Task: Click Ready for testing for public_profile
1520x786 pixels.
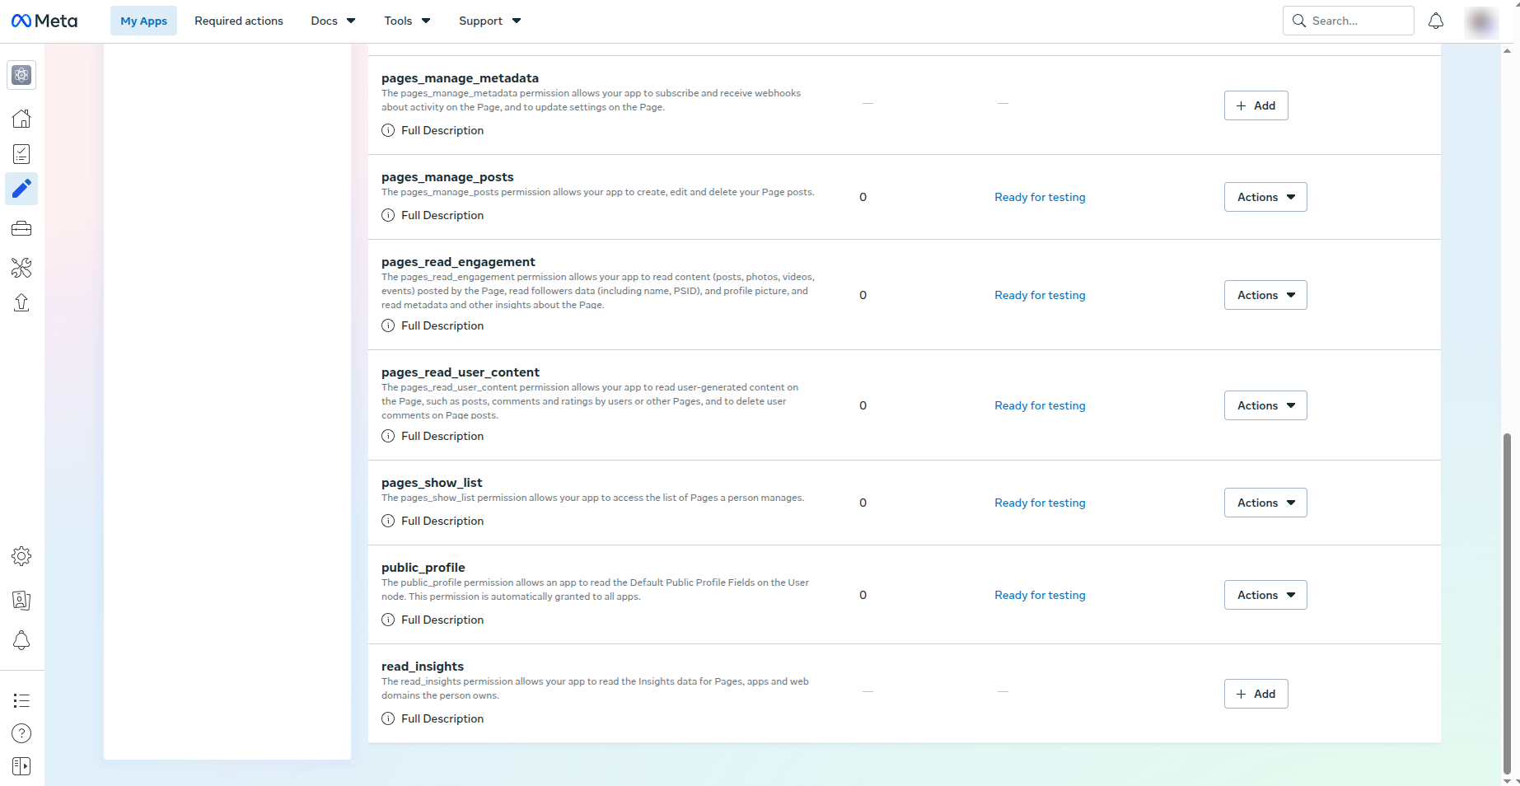Action: [1040, 595]
